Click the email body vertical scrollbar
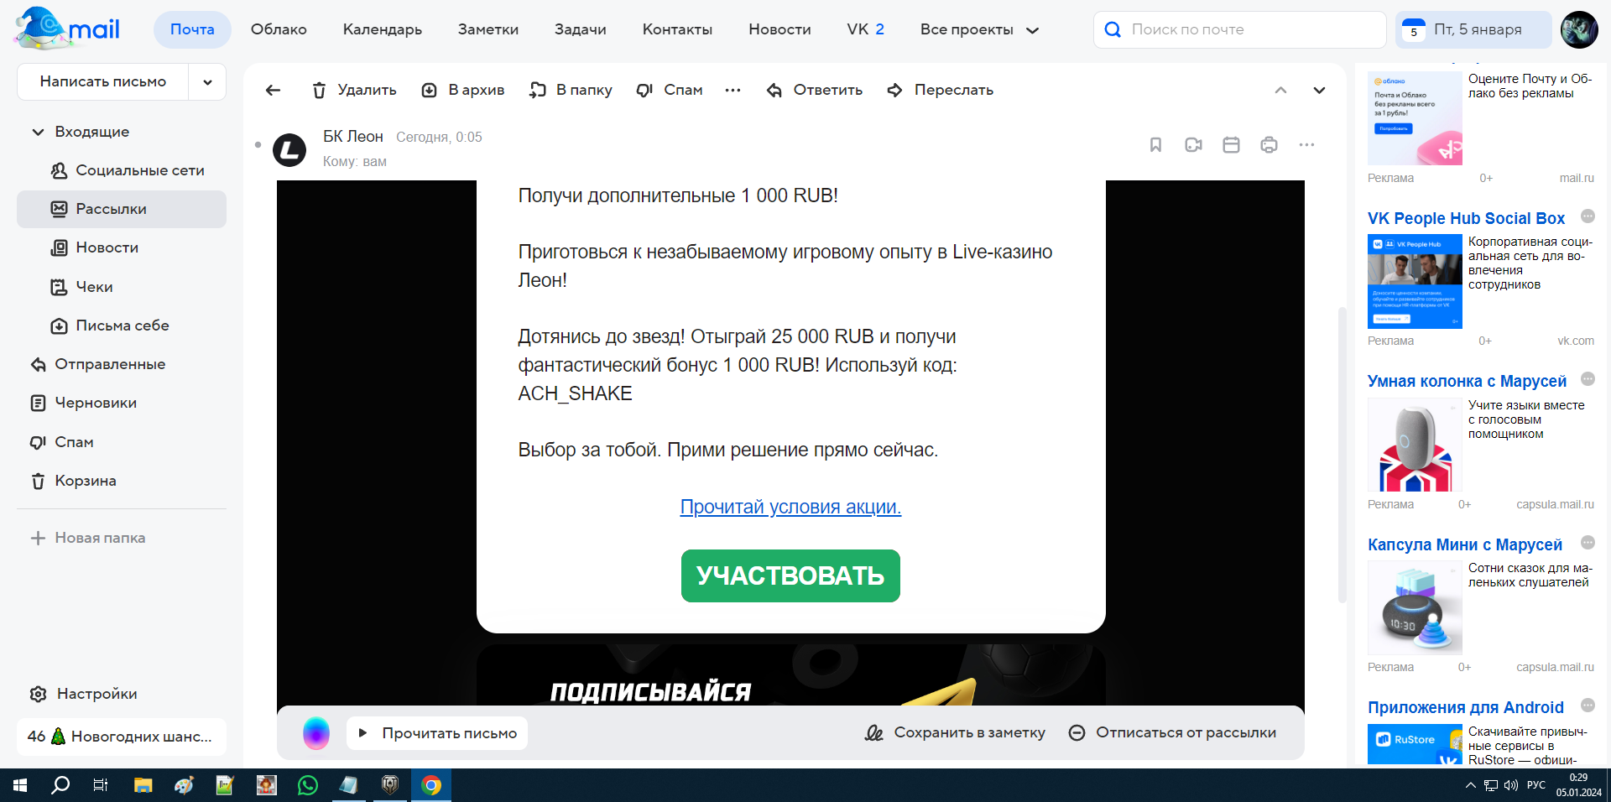The width and height of the screenshot is (1611, 802). (x=1342, y=453)
